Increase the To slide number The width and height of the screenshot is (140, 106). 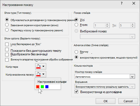tap(133, 24)
